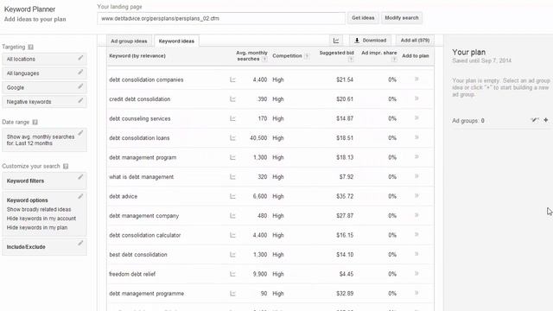
Task: Open trend chart for debt management program
Action: pos(232,157)
